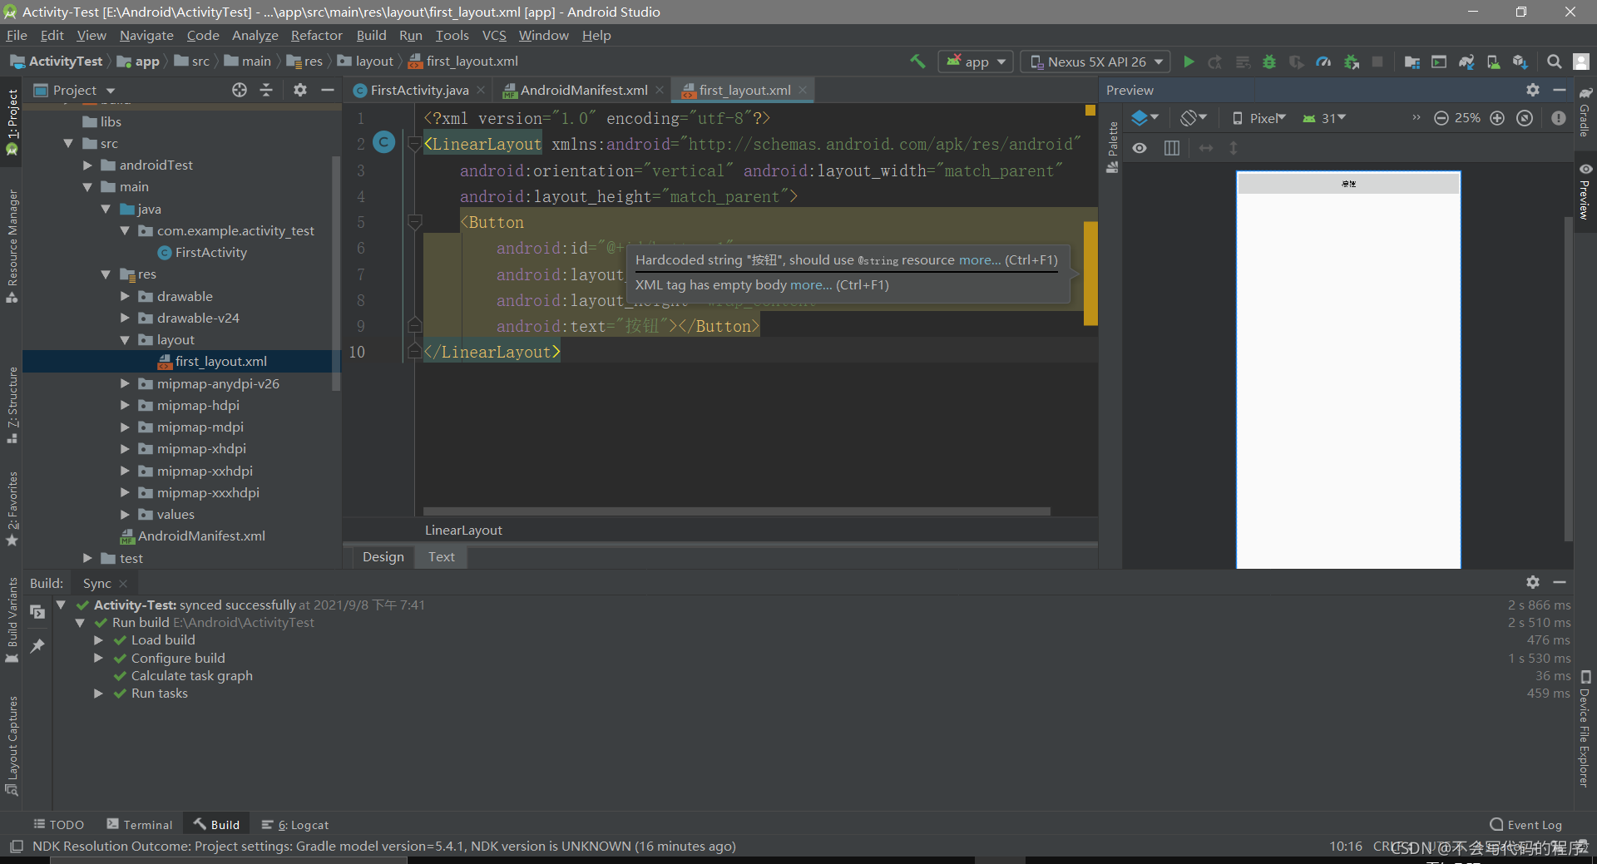Image resolution: width=1597 pixels, height=864 pixels.
Task: Open the Terminal tool window button
Action: [x=140, y=825]
